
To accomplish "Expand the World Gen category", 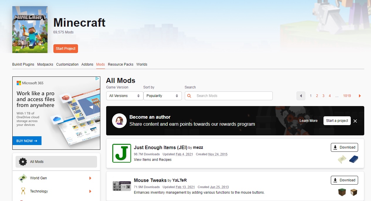I will [90, 178].
